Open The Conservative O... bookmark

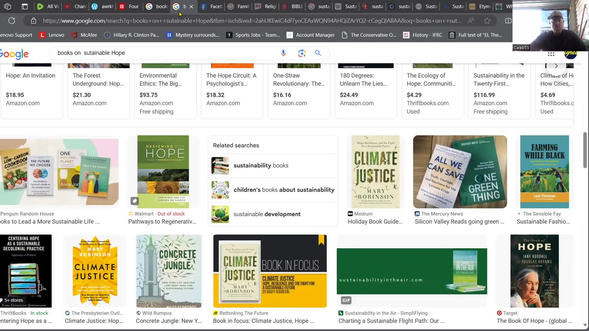[x=369, y=35]
